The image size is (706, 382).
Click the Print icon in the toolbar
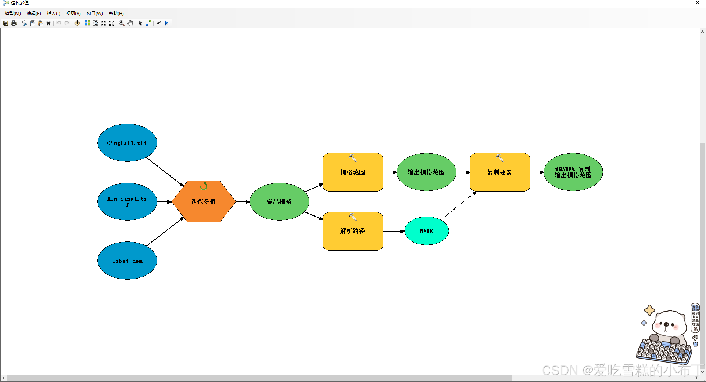point(14,23)
